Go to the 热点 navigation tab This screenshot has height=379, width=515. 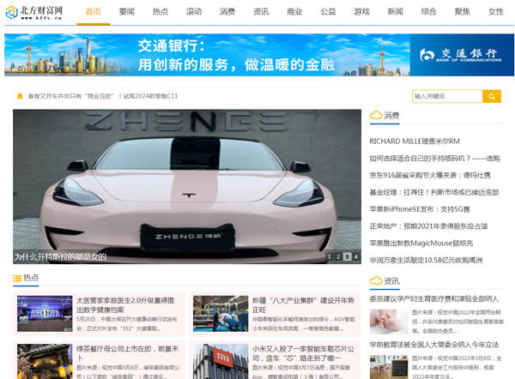[161, 12]
